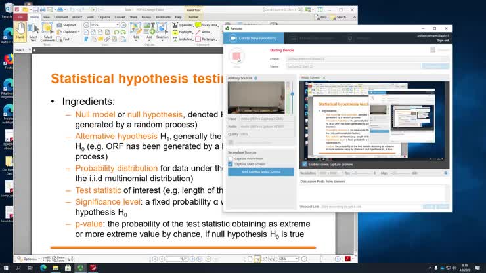Open Panopto Quality dropdown
This screenshot has width=486, height=273.
tap(266, 134)
